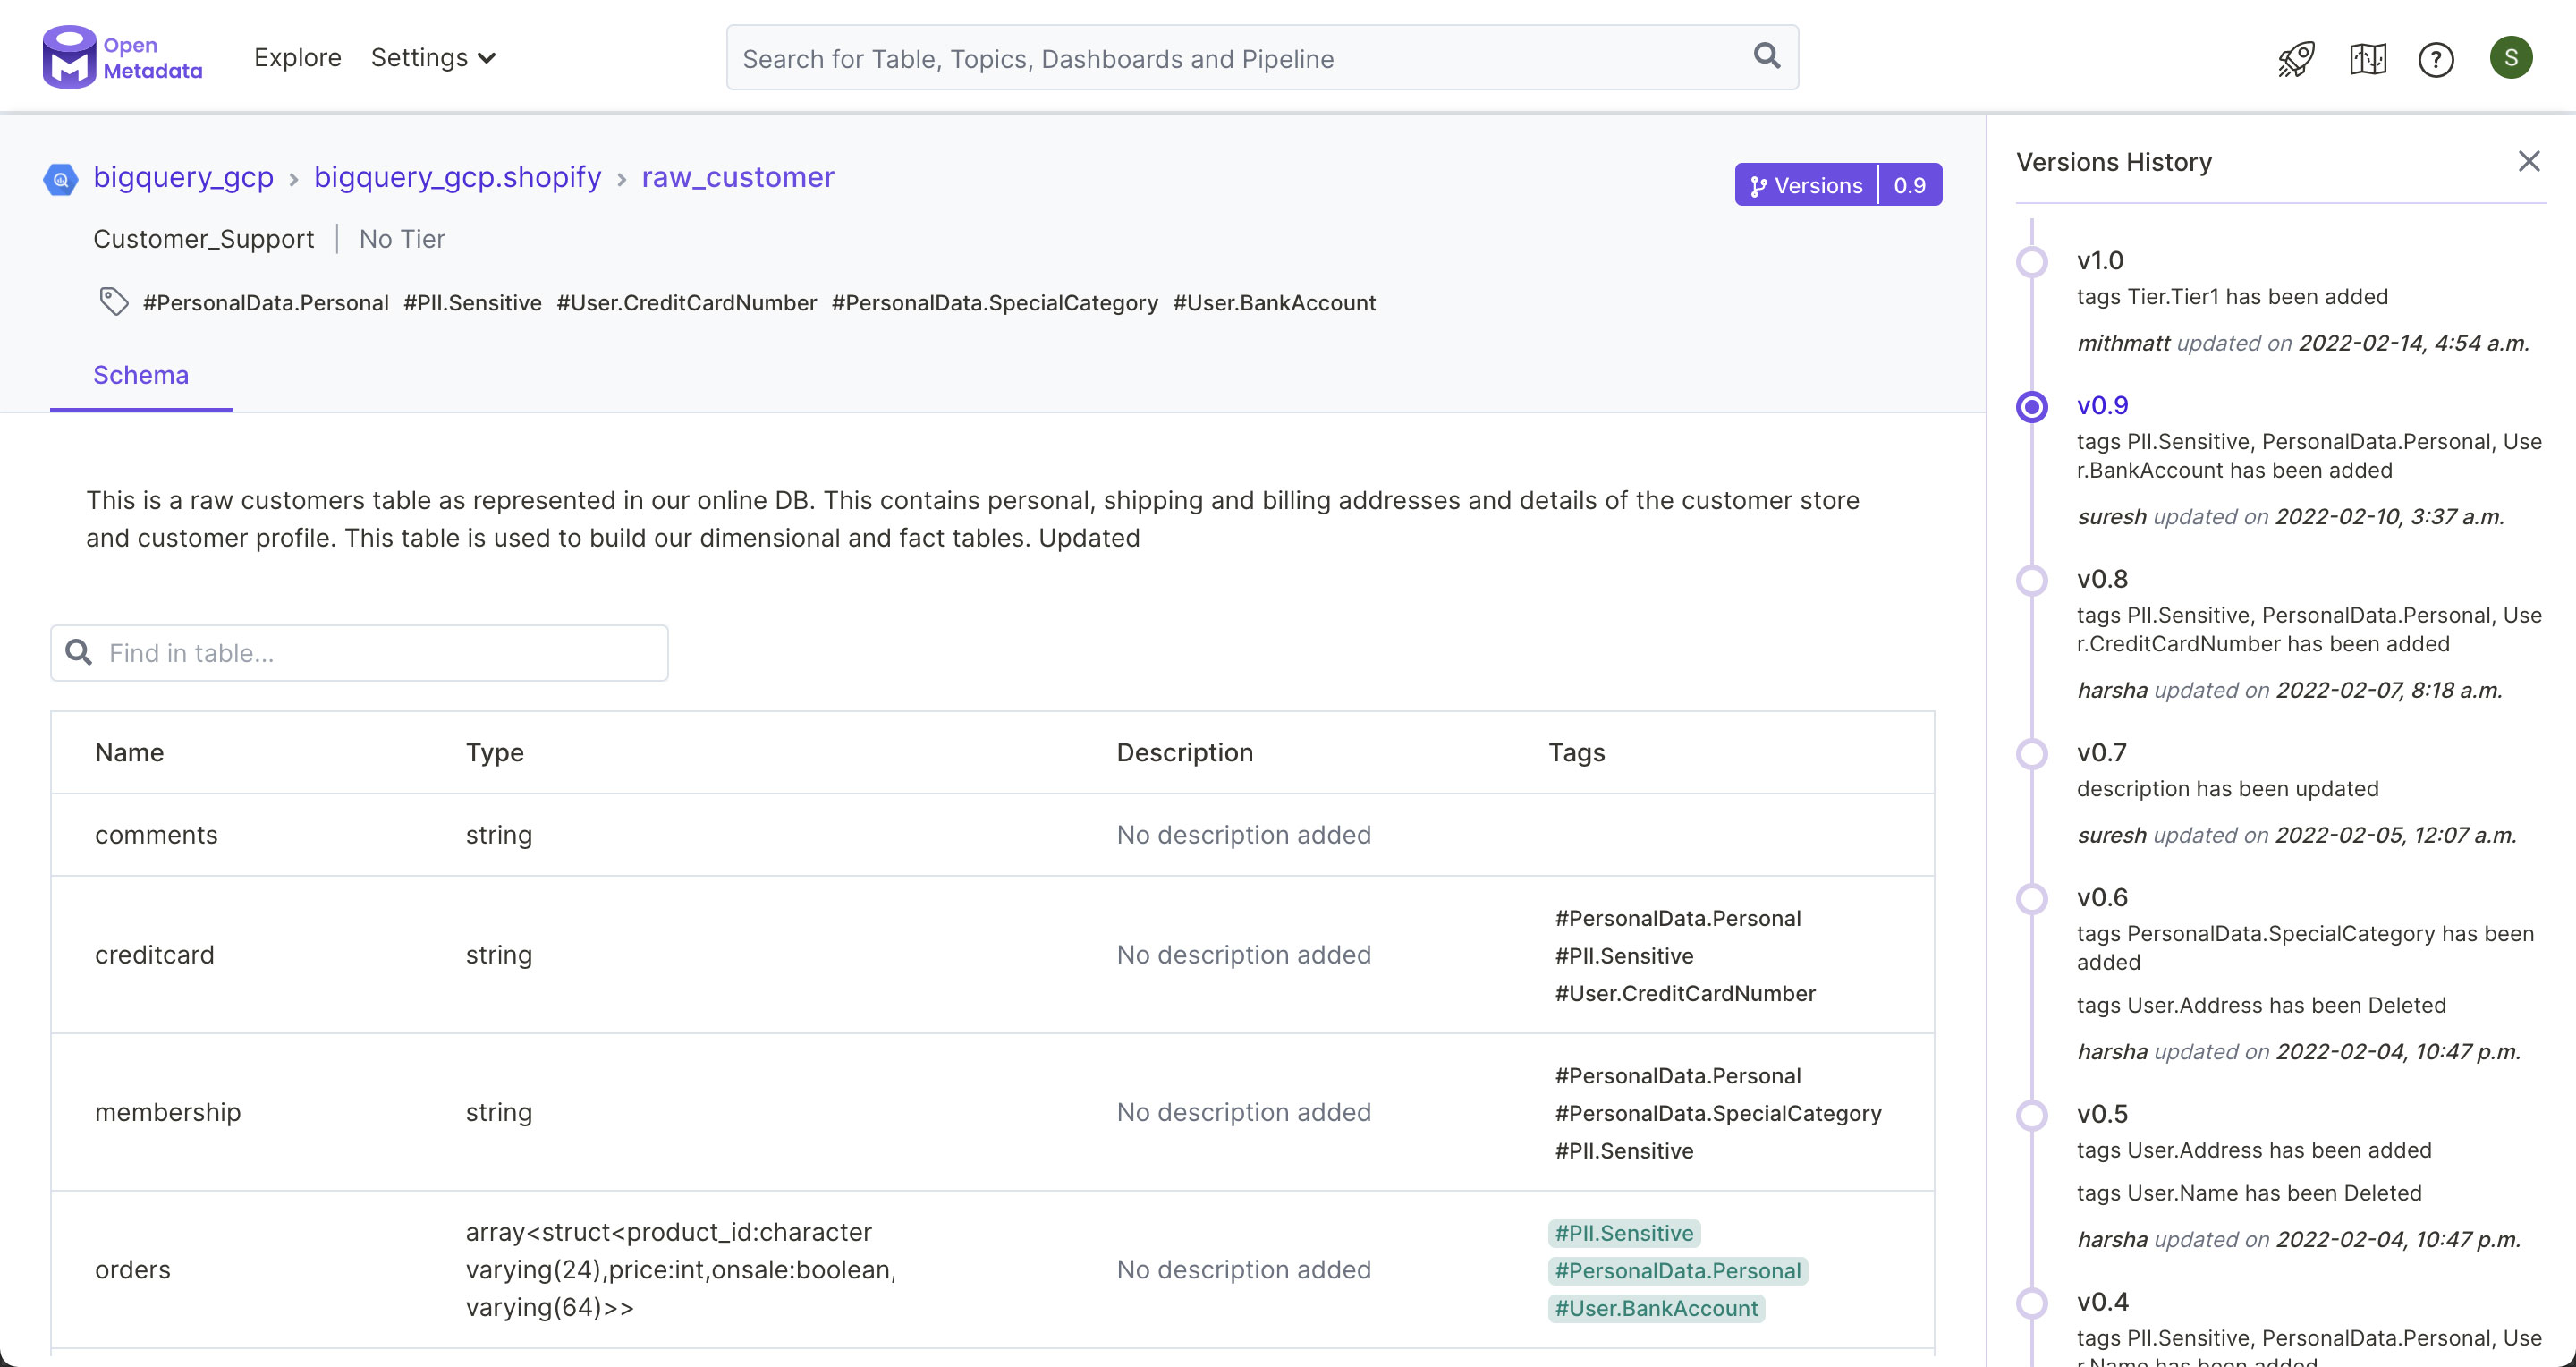Focus the global search input field
The image size is (2576, 1367).
click(x=1262, y=58)
